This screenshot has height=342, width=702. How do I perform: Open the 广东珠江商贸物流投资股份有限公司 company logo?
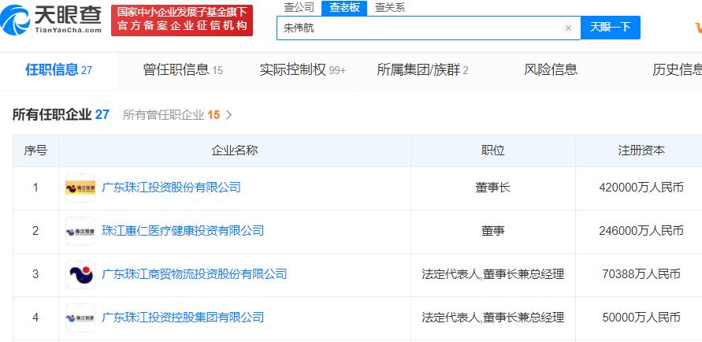click(x=80, y=274)
